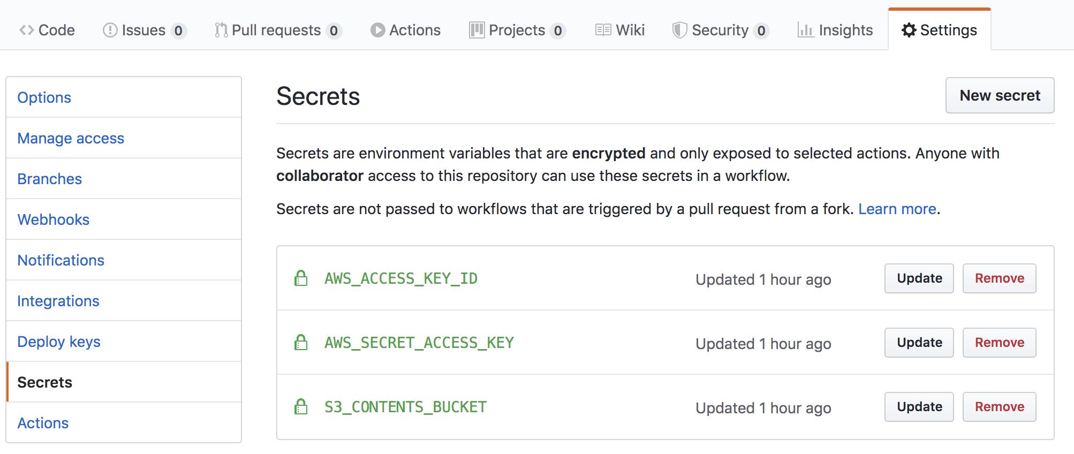Click the Actions play icon
1074x454 pixels.
[x=377, y=31]
